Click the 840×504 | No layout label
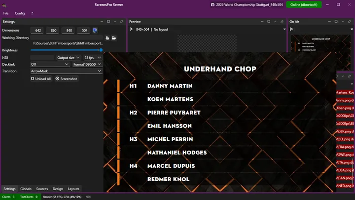 [x=152, y=30]
